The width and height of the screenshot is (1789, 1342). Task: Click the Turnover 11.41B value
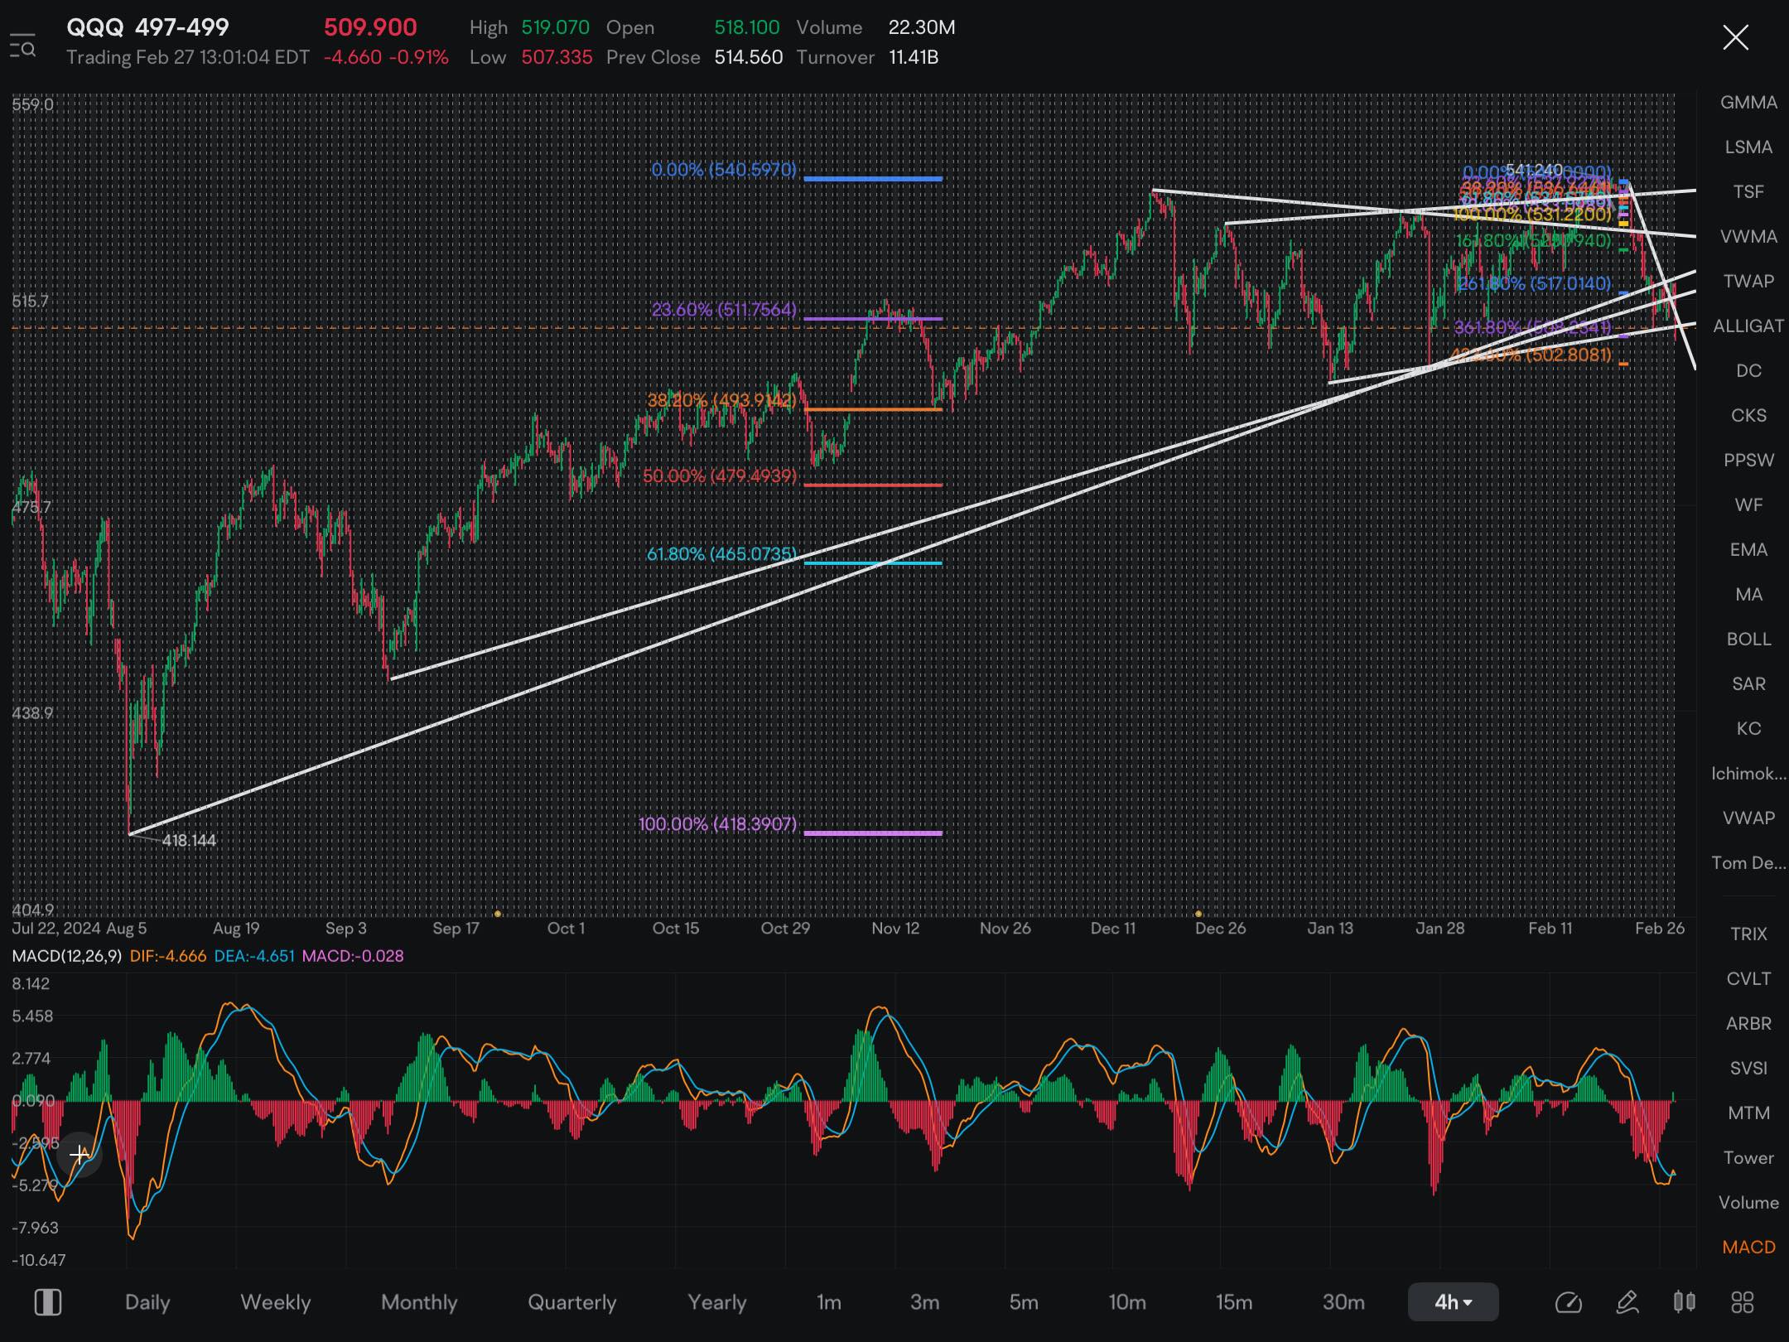pos(913,57)
